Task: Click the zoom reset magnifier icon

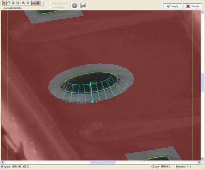Action: [28, 3]
